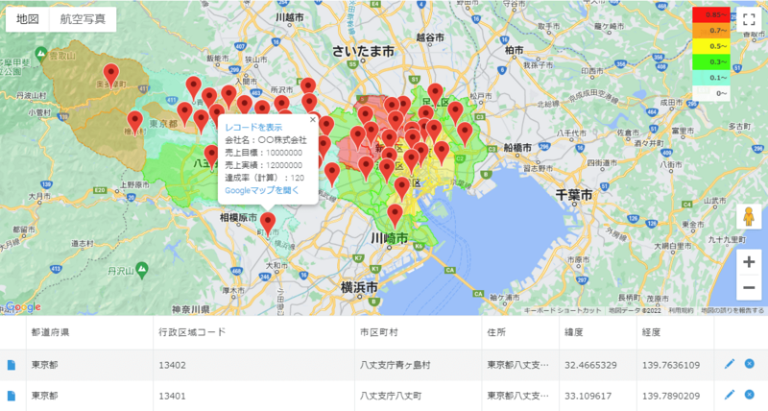
Task: Open record details for row 13401
Action: [x=12, y=396]
